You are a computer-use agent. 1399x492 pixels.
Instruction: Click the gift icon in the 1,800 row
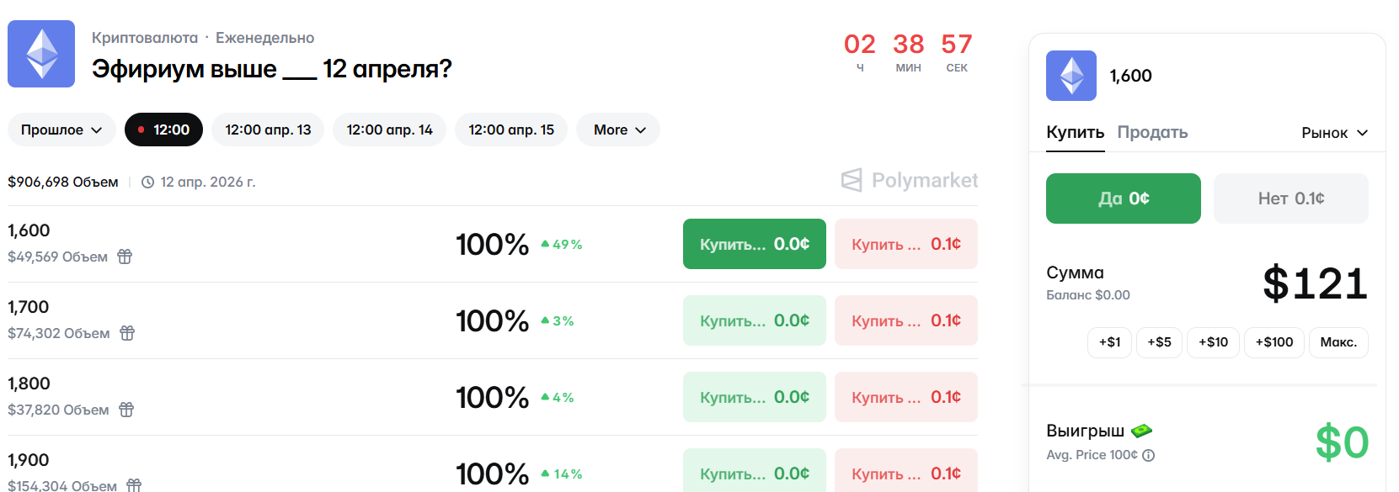(126, 410)
